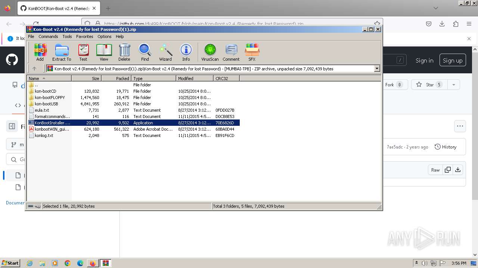The height and width of the screenshot is (268, 478).
Task: Download the raw file icon
Action: pyautogui.click(x=458, y=170)
